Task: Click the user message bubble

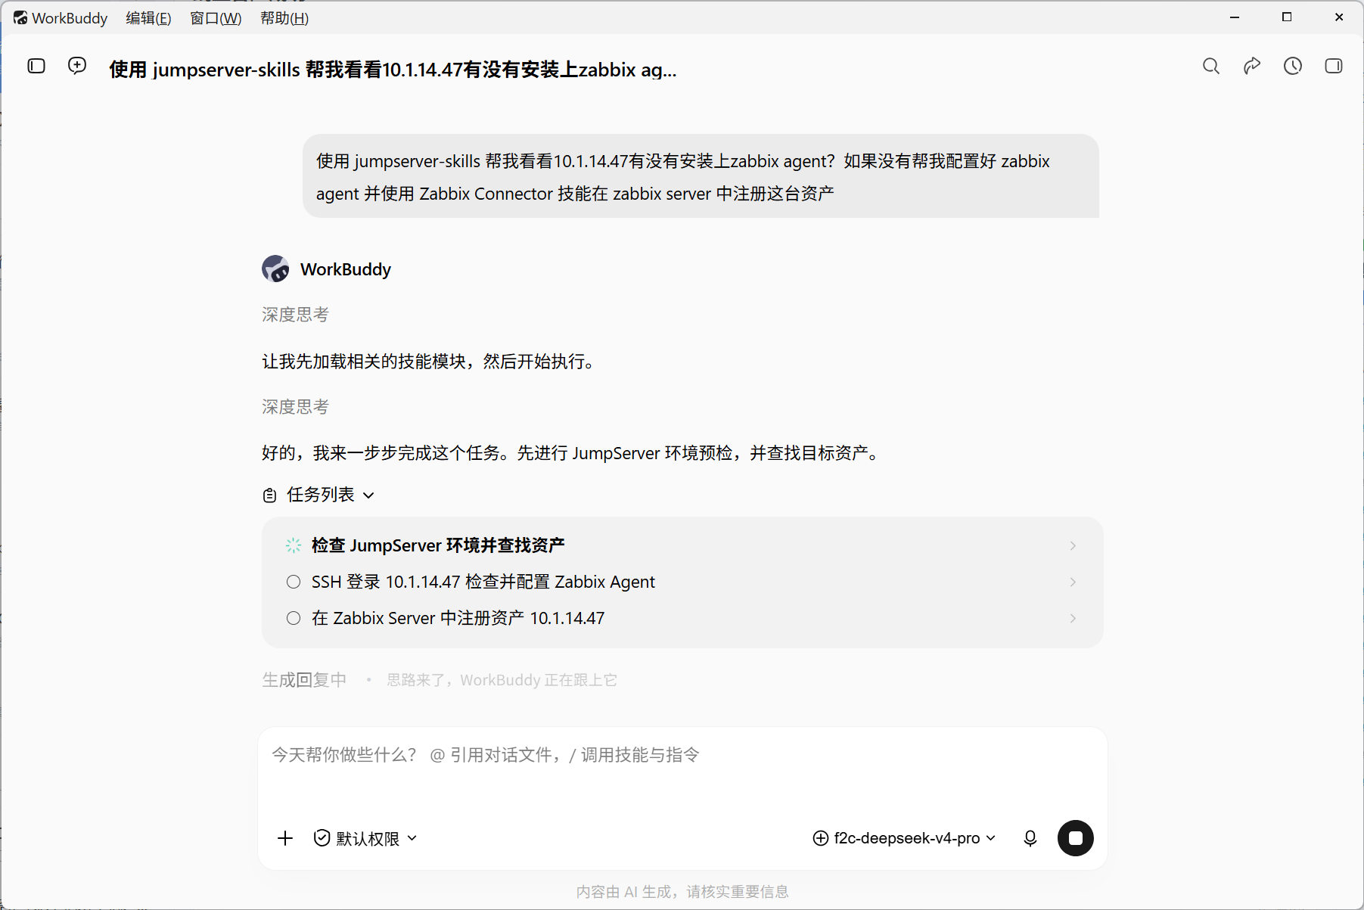Action: (x=701, y=176)
